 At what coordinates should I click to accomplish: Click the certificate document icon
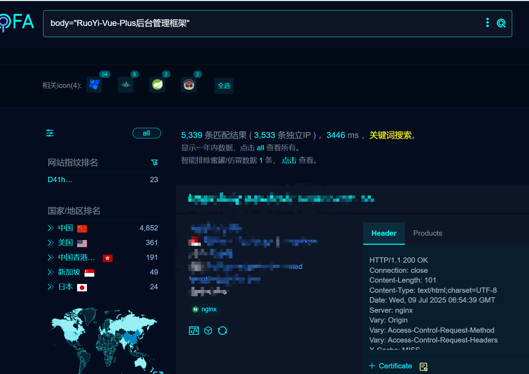coord(423,367)
